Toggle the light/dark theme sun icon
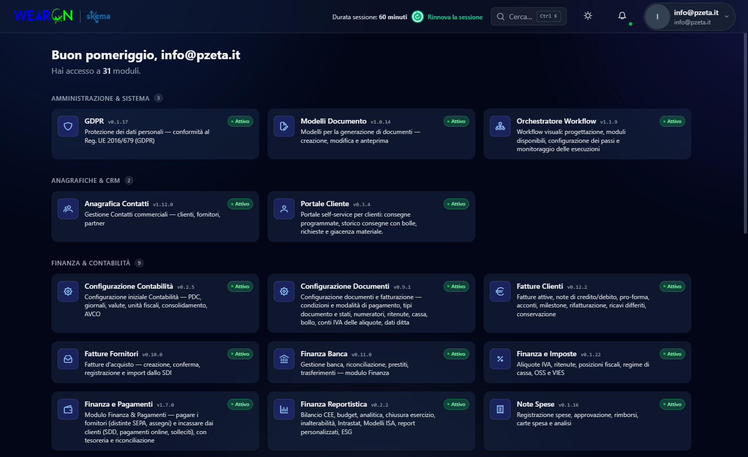This screenshot has width=748, height=457. [x=588, y=16]
